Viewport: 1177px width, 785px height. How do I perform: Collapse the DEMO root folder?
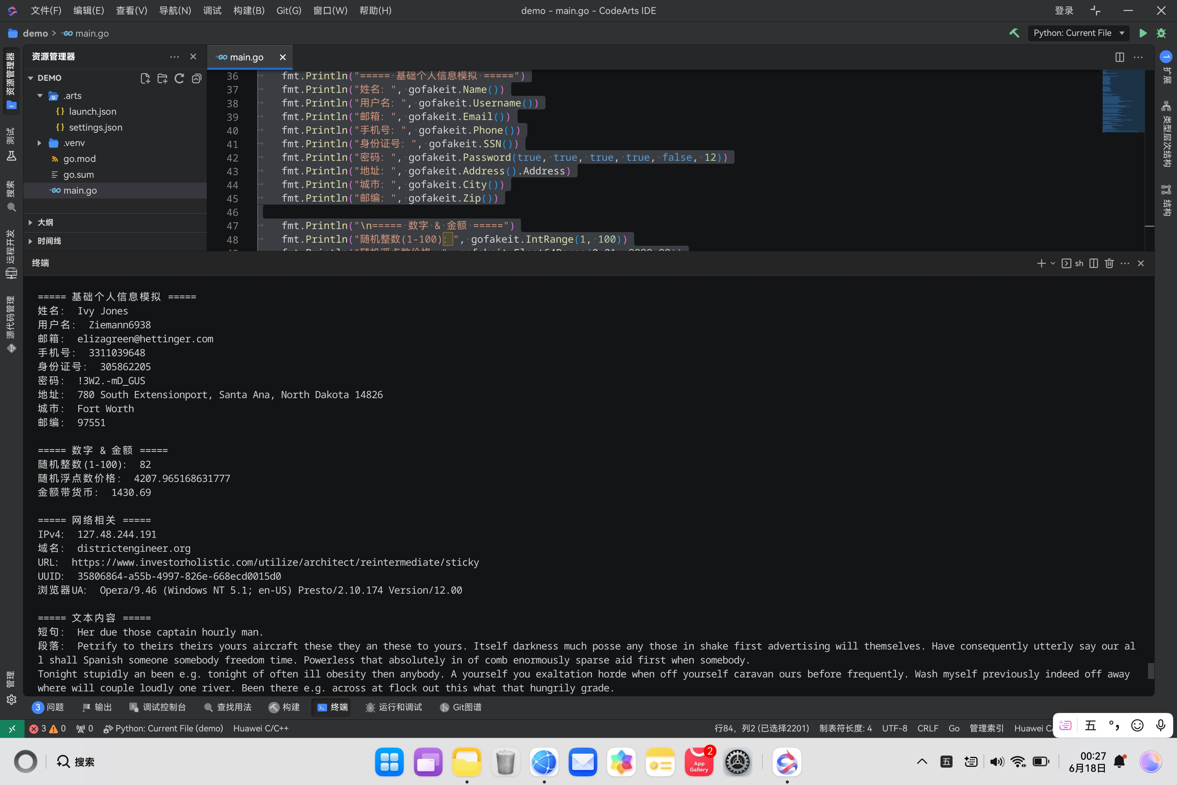pyautogui.click(x=31, y=78)
